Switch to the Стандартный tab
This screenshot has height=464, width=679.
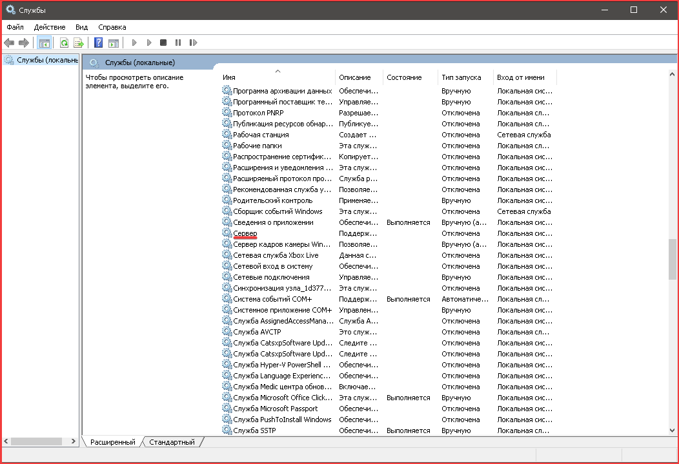click(172, 442)
